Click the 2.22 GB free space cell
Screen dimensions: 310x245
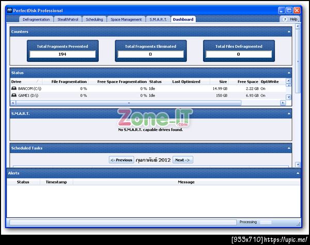click(x=252, y=89)
